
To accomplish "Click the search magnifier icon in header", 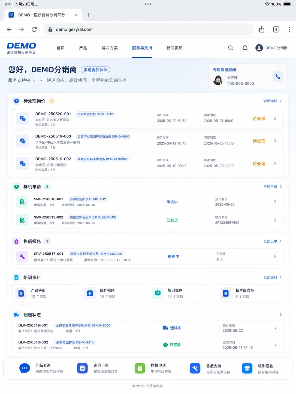I will pos(231,48).
